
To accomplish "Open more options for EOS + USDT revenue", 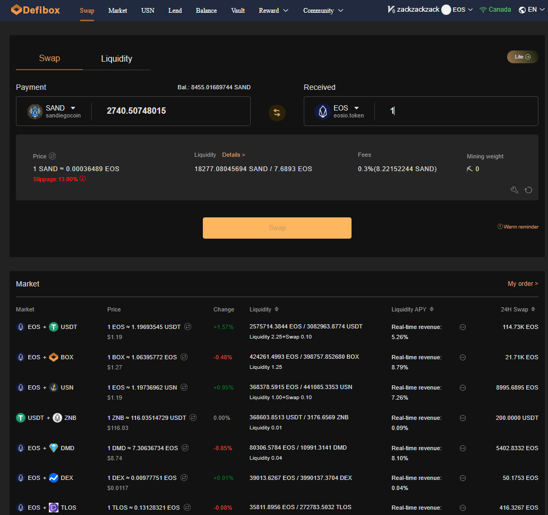I will click(x=463, y=327).
